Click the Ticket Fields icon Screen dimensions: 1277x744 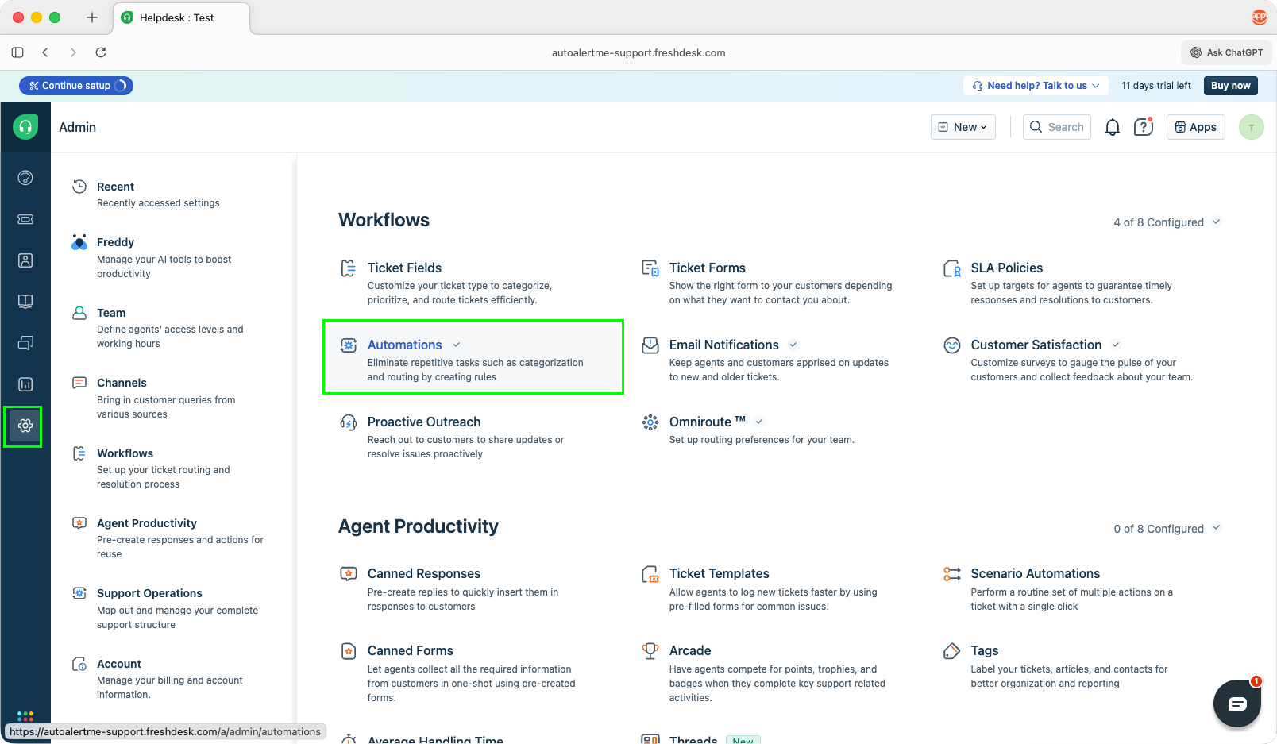[x=349, y=268]
